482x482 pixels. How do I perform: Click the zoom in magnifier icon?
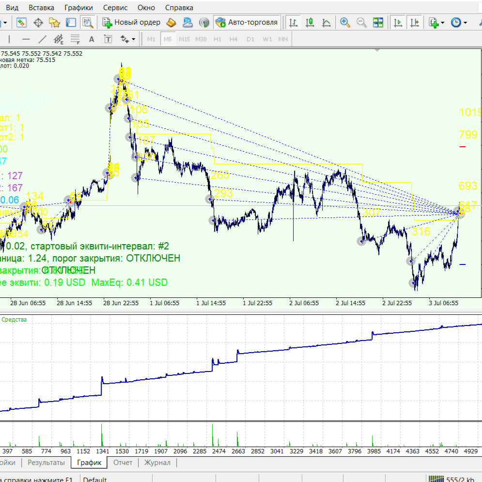click(345, 23)
